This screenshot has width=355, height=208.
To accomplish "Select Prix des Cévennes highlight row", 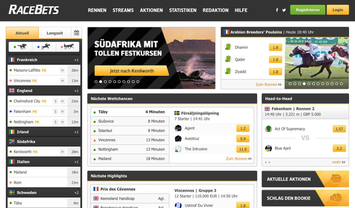I will point(130,189).
